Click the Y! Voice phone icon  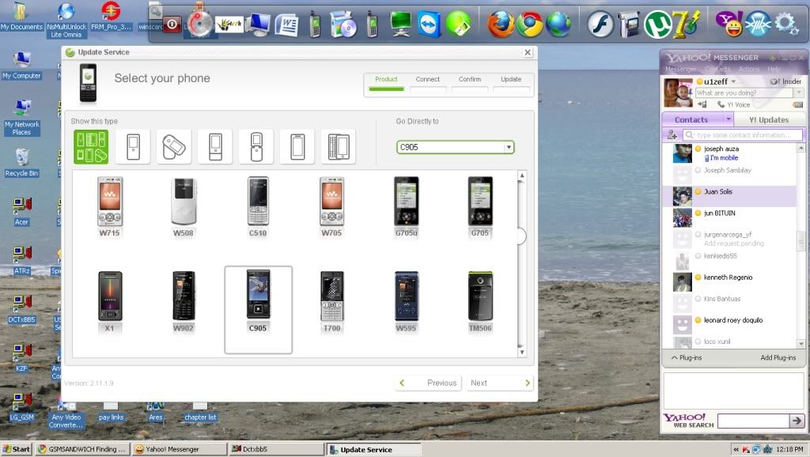[721, 104]
